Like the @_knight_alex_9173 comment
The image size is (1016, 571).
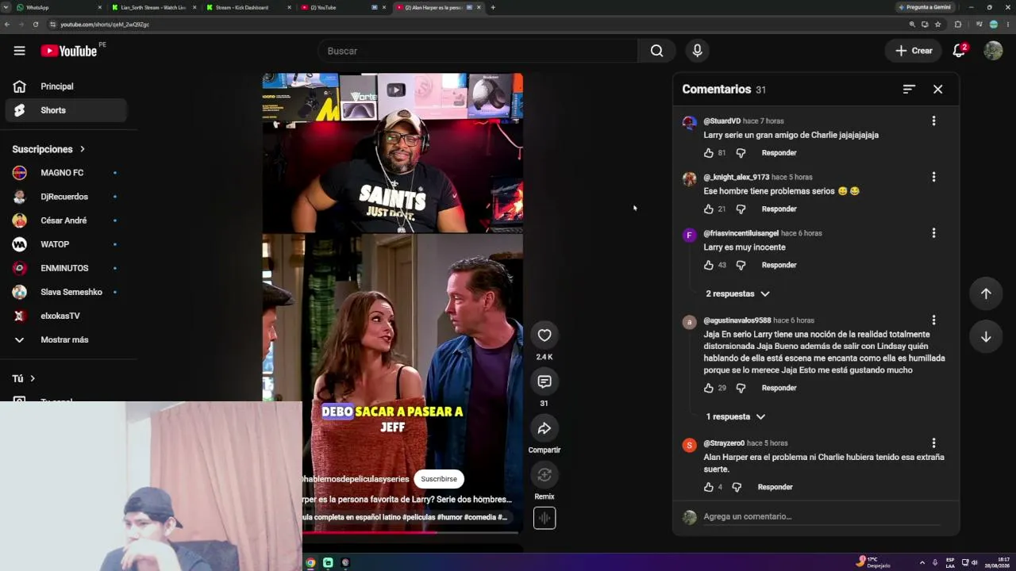coord(709,209)
